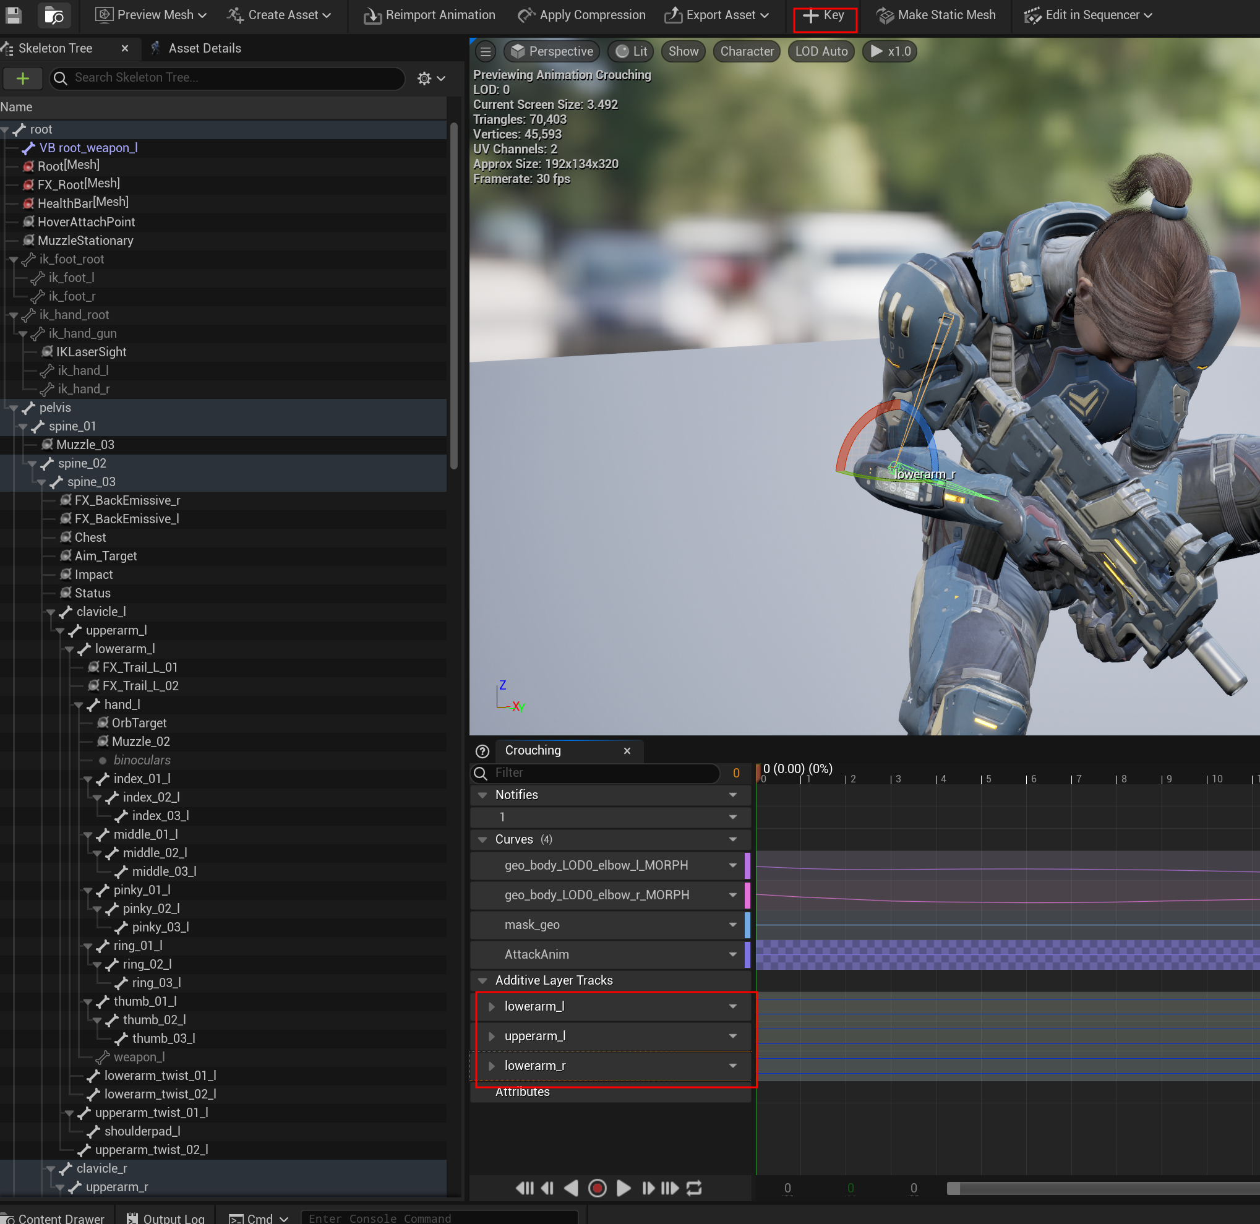Toggle the Lit view mode button
1260x1224 pixels.
click(632, 51)
